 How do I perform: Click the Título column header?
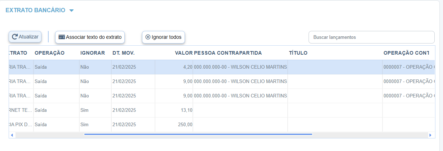click(298, 53)
